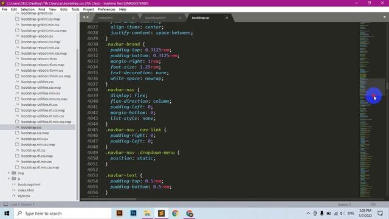Open bootstrap-grid.rtl.min.css in the sidebar
Image resolution: width=389 pixels, height=219 pixels.
click(40, 24)
